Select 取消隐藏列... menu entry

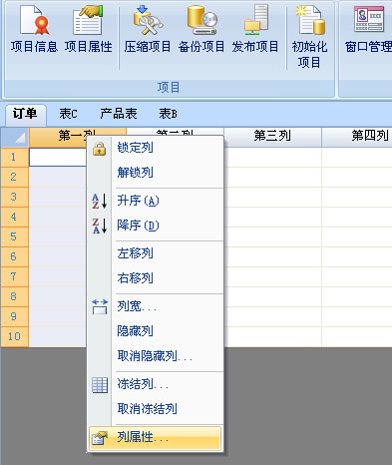156,356
